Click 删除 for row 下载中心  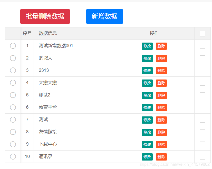point(161,145)
